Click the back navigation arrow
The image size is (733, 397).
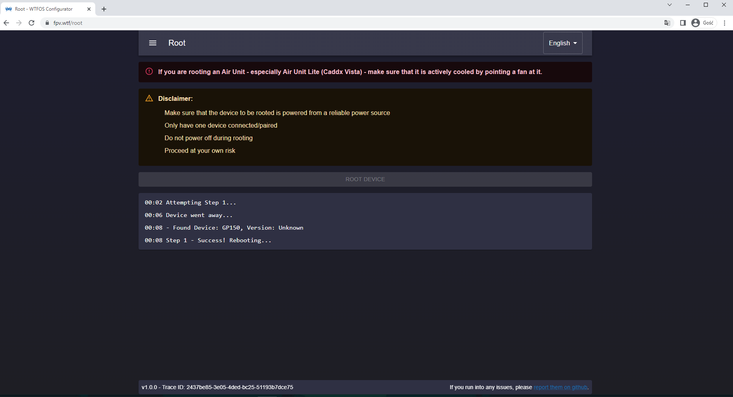(x=6, y=23)
